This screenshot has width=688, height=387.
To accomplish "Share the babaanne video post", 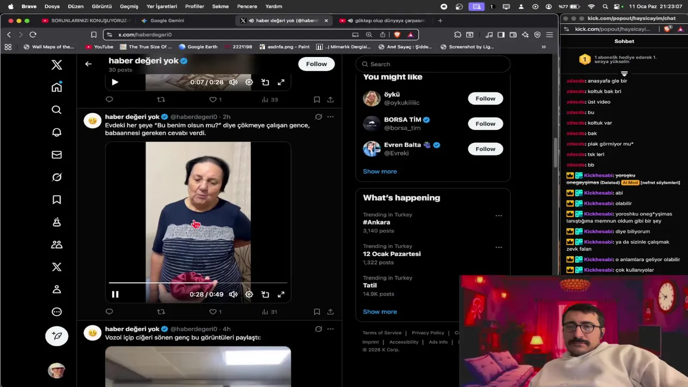I will tap(330, 312).
